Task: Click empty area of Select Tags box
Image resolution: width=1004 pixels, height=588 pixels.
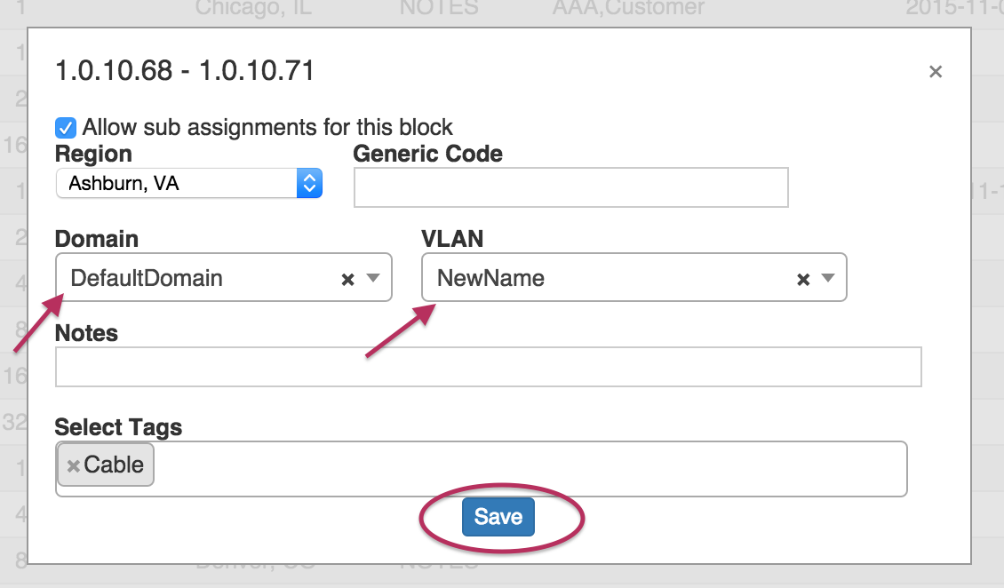Action: pyautogui.click(x=533, y=468)
